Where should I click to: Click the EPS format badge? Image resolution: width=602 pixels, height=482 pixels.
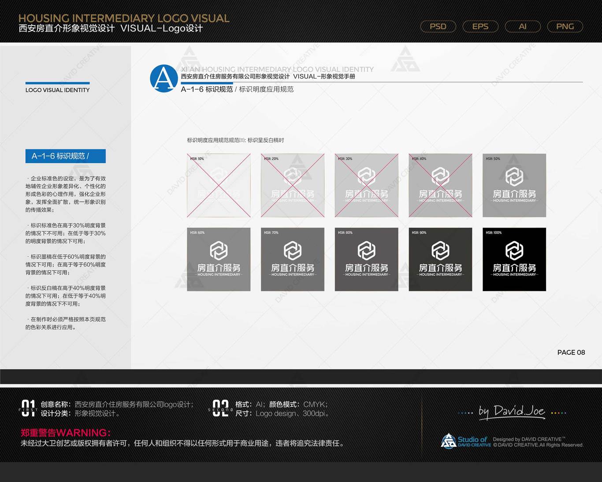(x=480, y=26)
